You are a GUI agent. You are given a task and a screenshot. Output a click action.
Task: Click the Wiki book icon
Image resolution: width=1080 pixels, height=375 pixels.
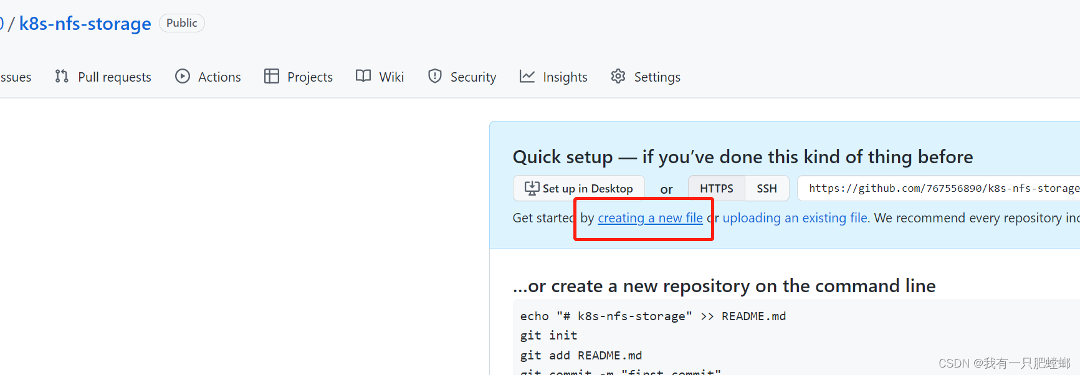[x=363, y=76]
